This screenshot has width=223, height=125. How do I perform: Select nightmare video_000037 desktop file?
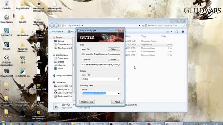tap(39, 34)
